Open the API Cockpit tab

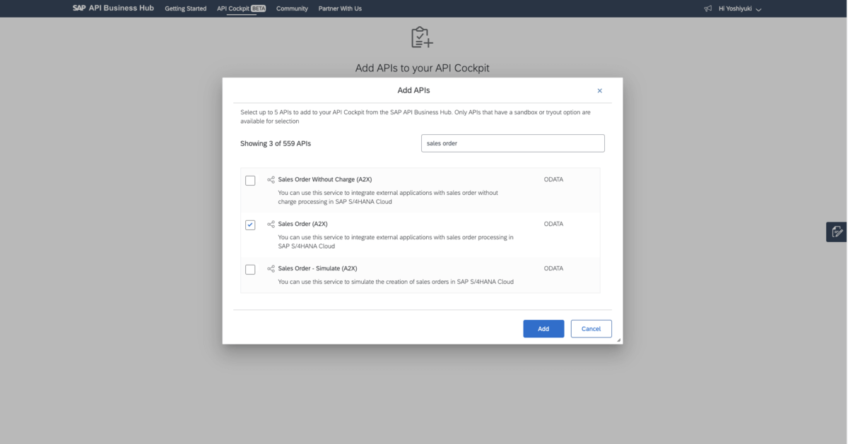coord(233,8)
